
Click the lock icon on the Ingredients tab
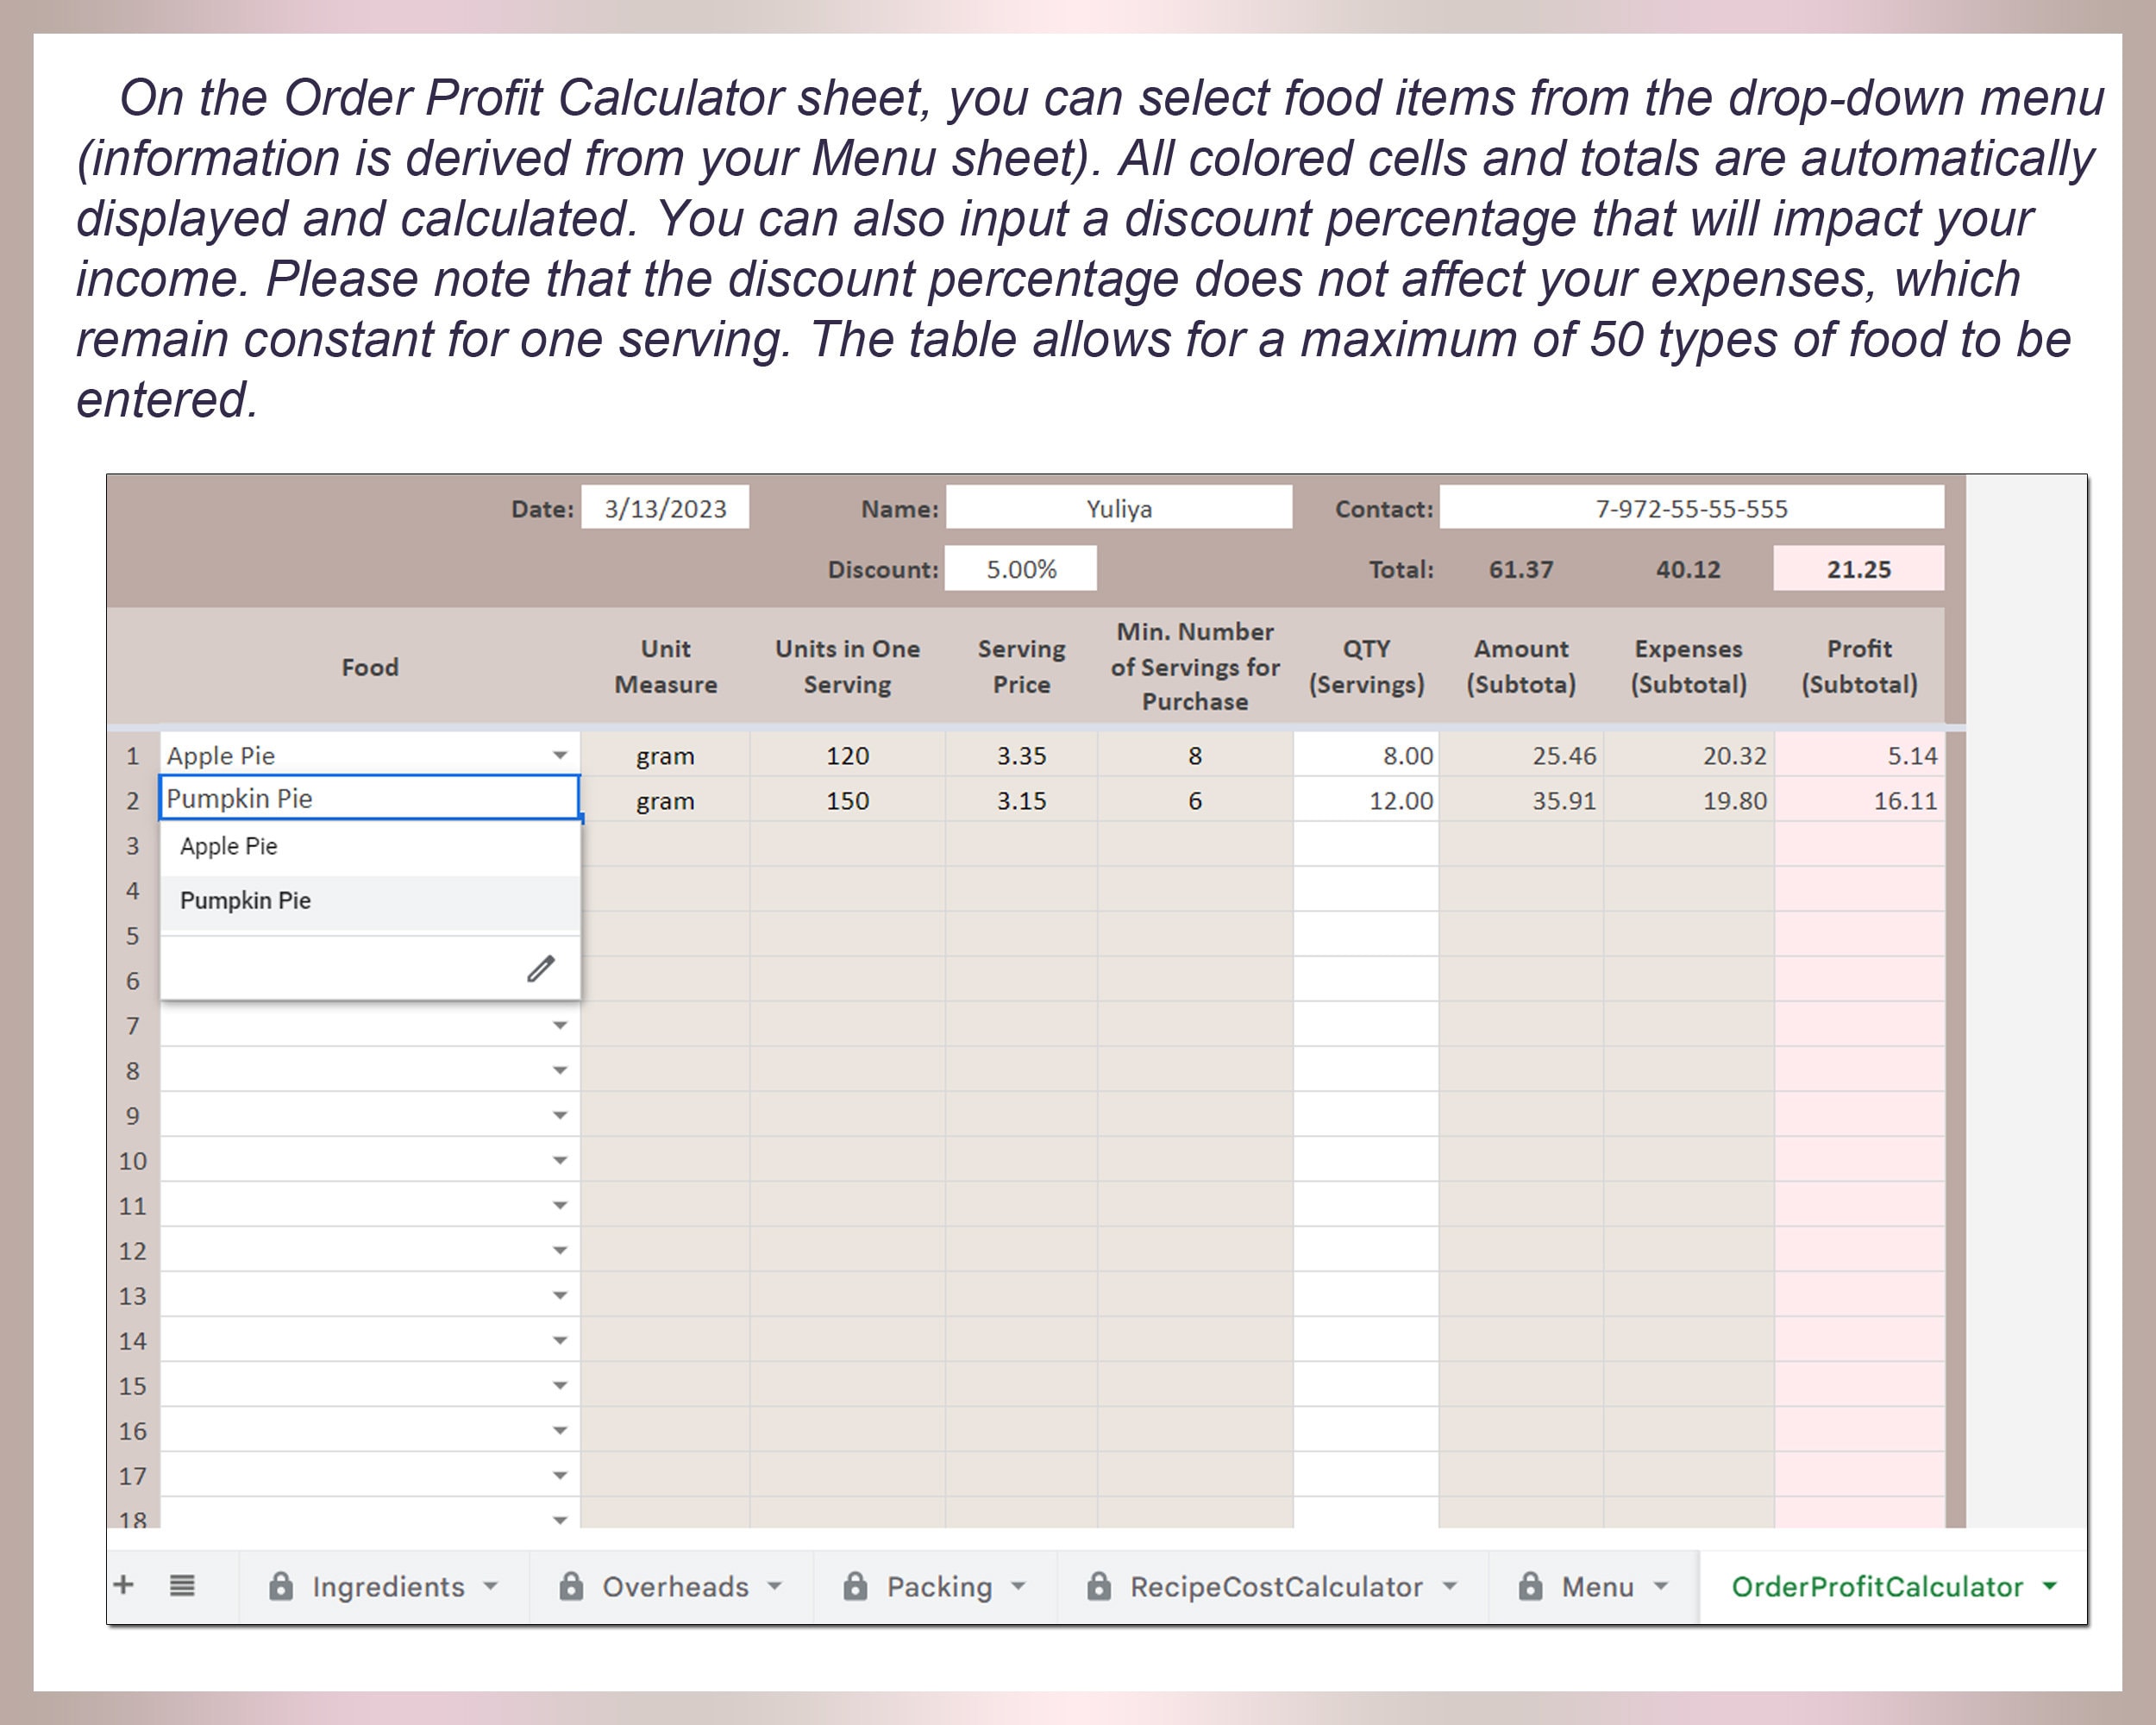click(x=281, y=1586)
